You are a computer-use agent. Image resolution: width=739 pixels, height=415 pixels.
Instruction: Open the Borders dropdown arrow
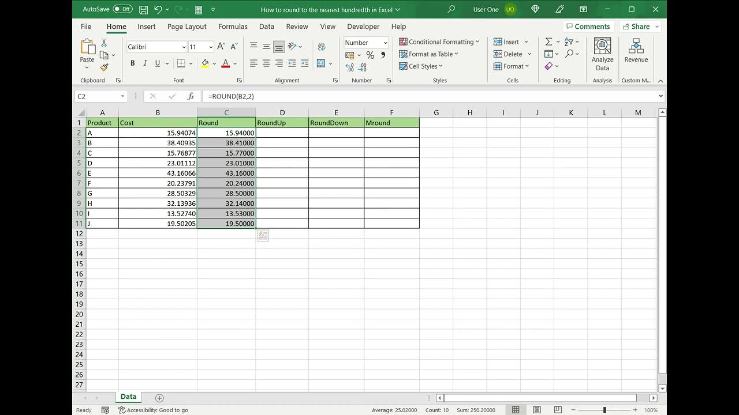pos(191,63)
